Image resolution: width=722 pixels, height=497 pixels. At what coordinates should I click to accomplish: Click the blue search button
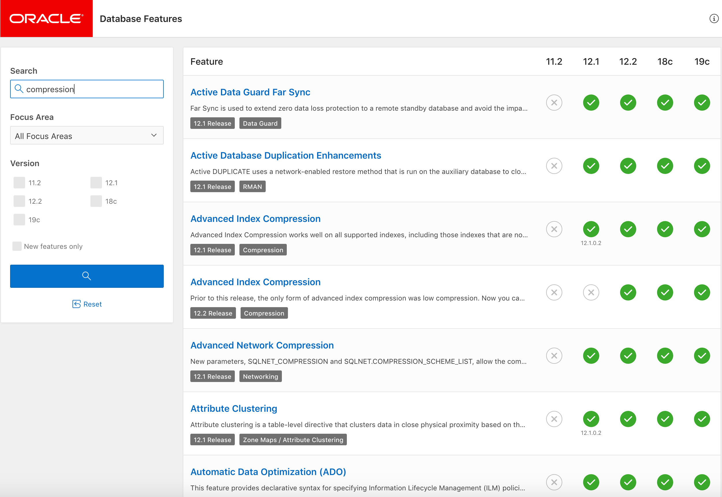(x=87, y=276)
